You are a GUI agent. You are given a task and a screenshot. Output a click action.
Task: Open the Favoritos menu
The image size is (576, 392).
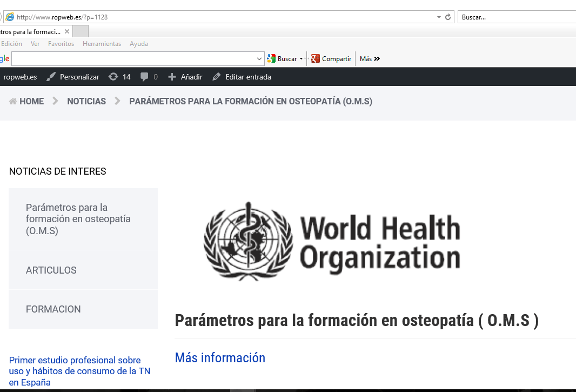click(61, 44)
